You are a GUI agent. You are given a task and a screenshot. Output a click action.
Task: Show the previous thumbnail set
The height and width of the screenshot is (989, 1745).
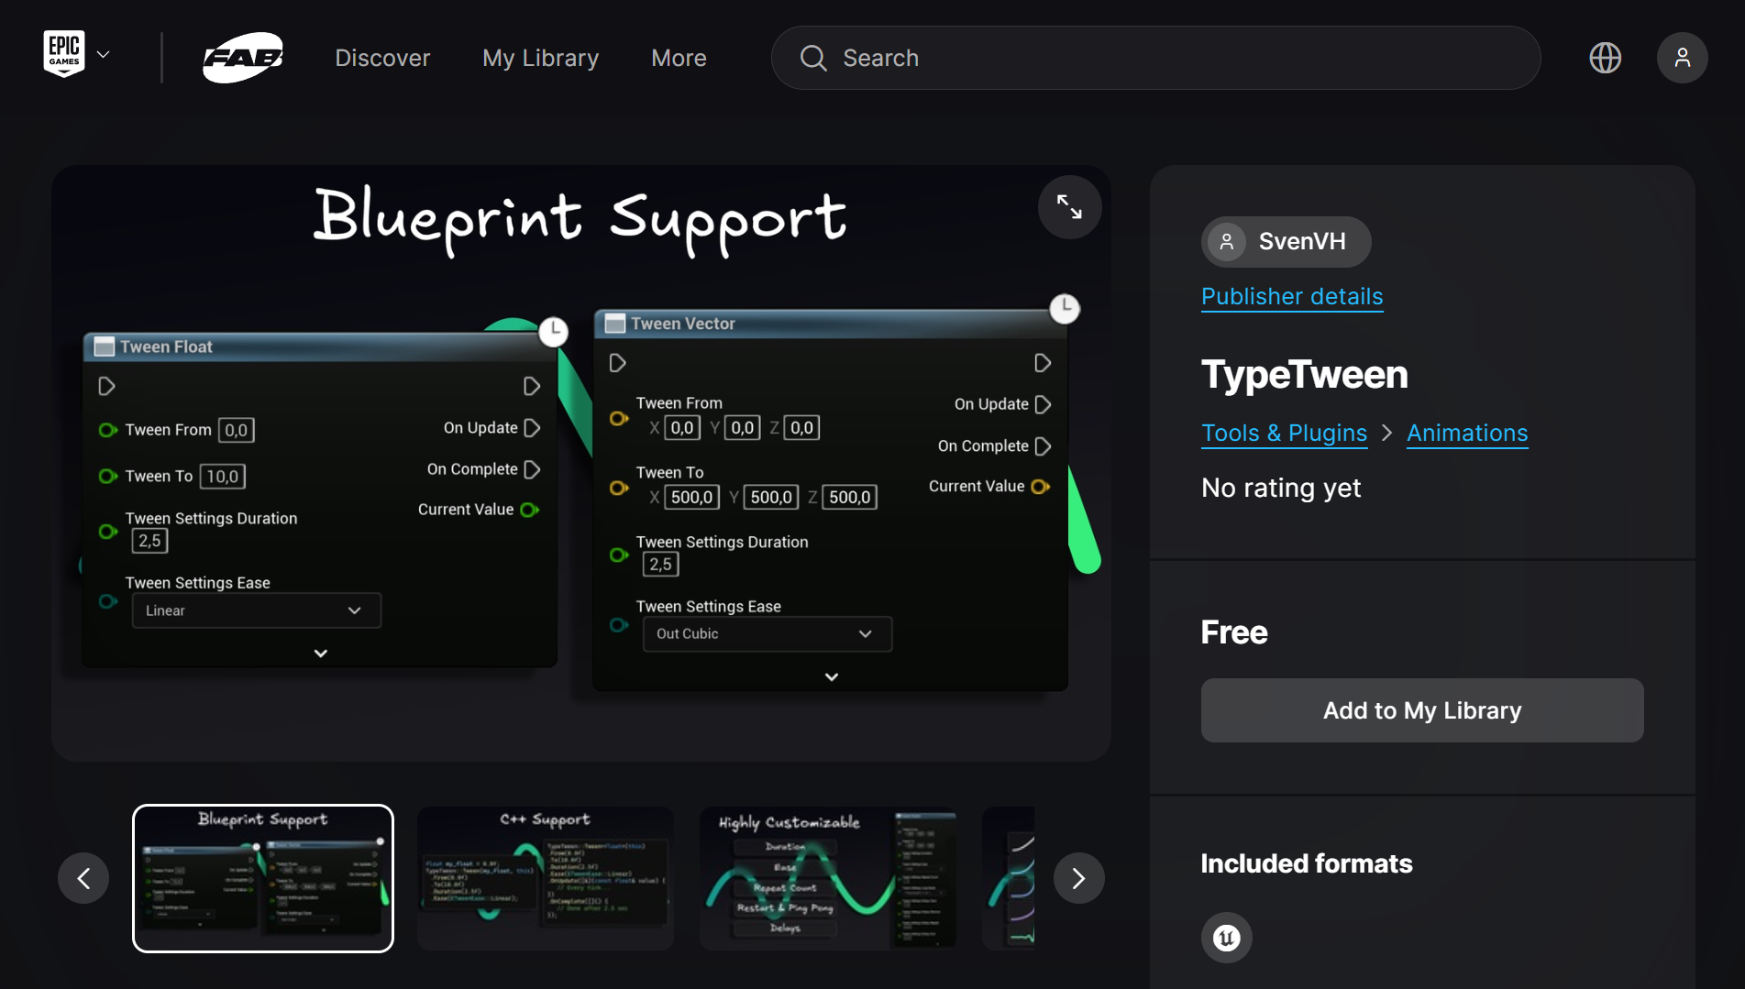pyautogui.click(x=83, y=878)
